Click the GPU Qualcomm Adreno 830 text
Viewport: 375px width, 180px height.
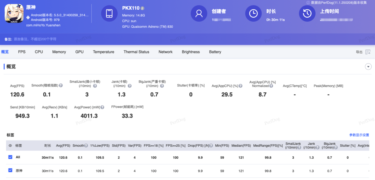click(147, 27)
